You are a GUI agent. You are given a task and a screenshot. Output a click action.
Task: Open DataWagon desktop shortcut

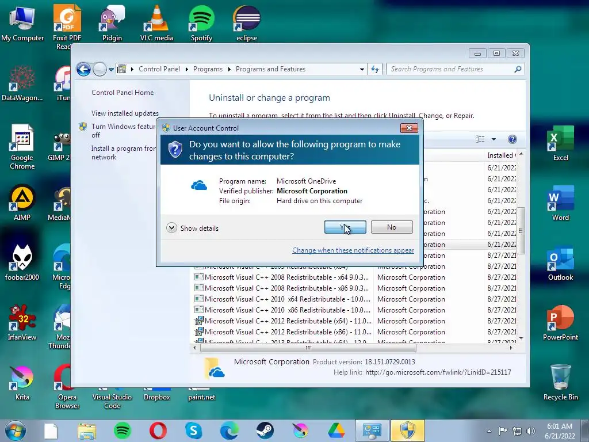22,83
